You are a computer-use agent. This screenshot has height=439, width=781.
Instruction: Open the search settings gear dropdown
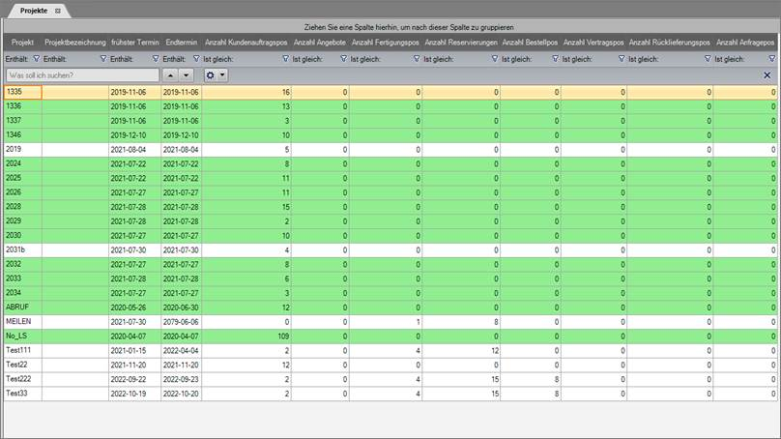coord(215,74)
